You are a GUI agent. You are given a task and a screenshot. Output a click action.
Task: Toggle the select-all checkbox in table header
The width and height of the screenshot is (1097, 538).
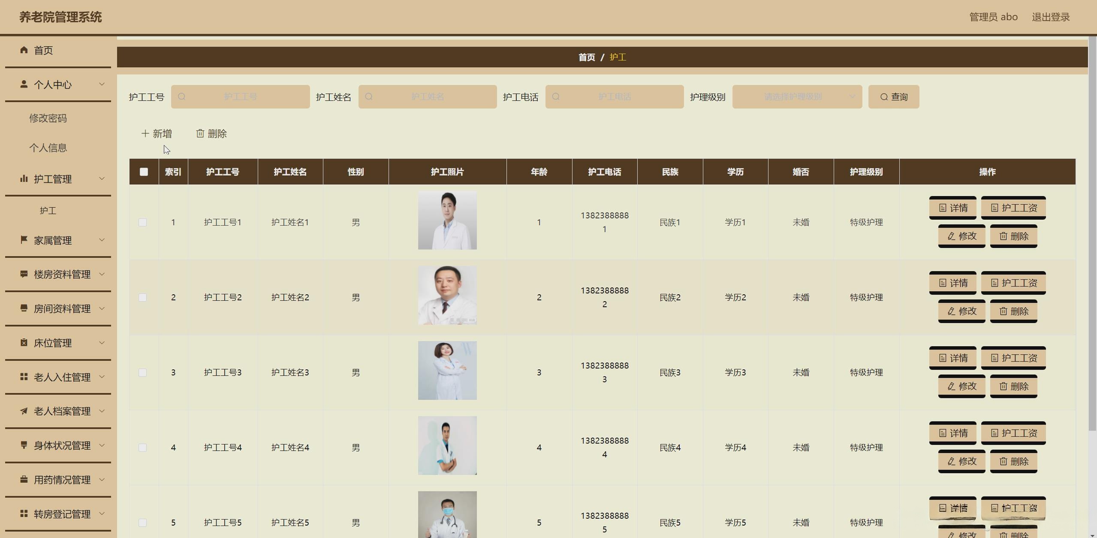pos(144,172)
